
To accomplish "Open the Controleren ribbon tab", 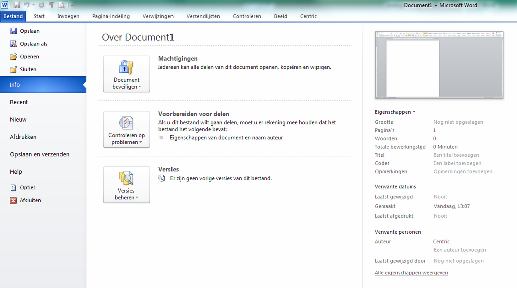I will click(247, 16).
